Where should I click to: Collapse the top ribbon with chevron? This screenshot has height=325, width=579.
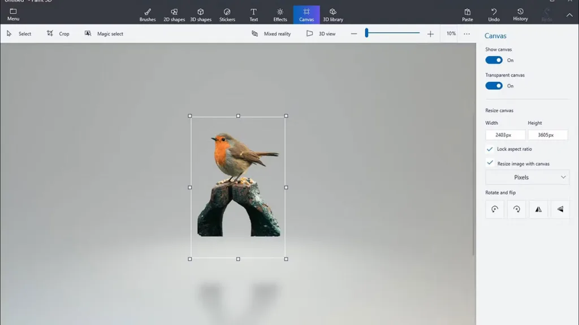click(x=569, y=15)
